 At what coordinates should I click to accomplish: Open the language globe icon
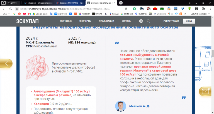[x=141, y=21]
